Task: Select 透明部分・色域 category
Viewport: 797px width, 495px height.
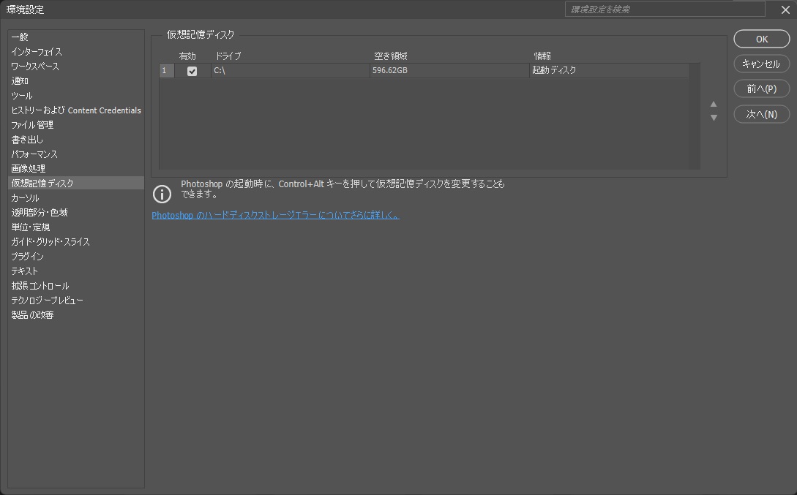Action: (x=76, y=213)
